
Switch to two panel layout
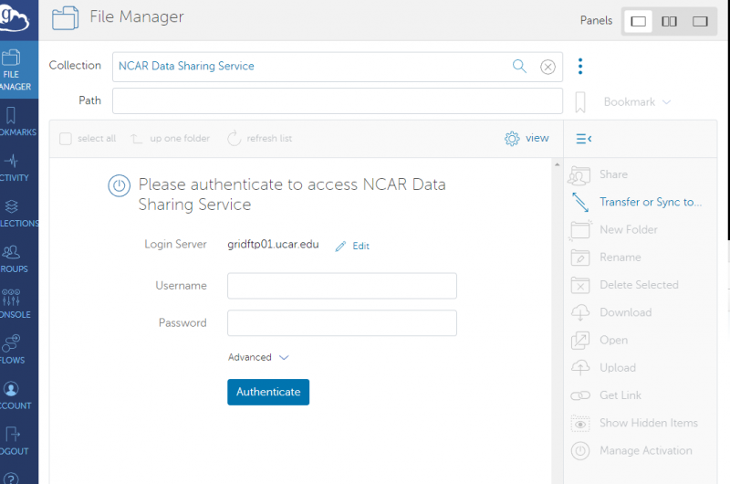pos(670,21)
